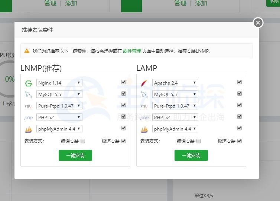This screenshot has width=280, height=201.
Task: Click the orange warning triangle icon
Action: click(x=27, y=51)
